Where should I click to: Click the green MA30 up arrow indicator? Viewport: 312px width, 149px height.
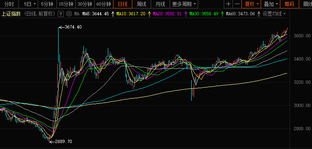pyautogui.click(x=222, y=14)
